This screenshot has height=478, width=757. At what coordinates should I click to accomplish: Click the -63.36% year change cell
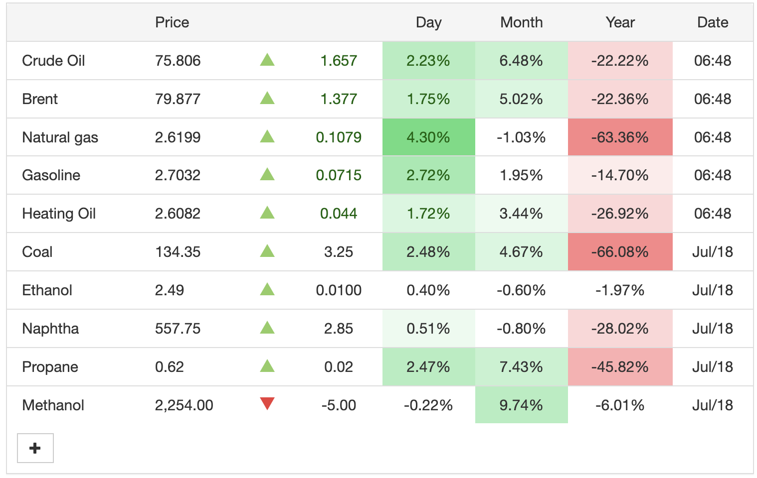(x=620, y=137)
